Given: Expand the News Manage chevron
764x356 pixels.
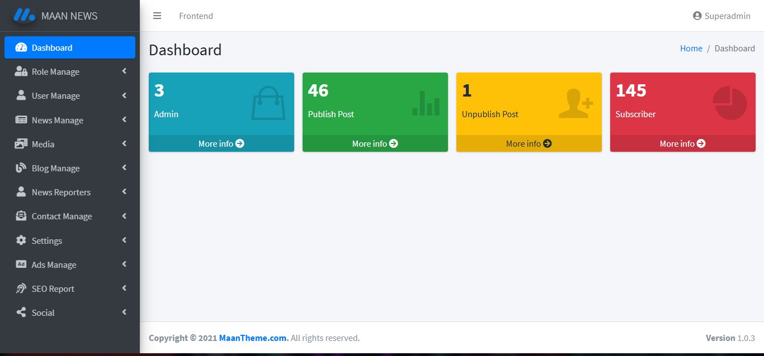Looking at the screenshot, I should [x=124, y=120].
